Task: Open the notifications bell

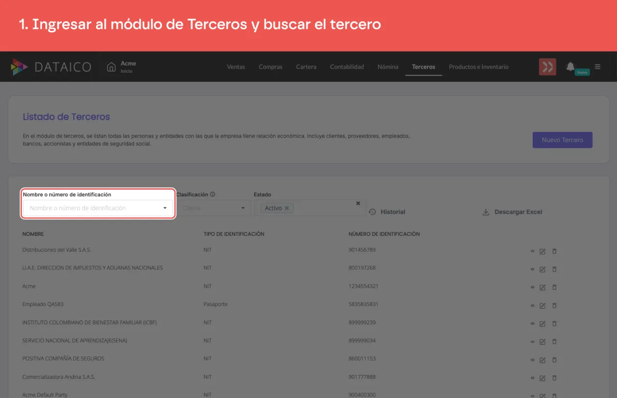Action: pos(570,66)
